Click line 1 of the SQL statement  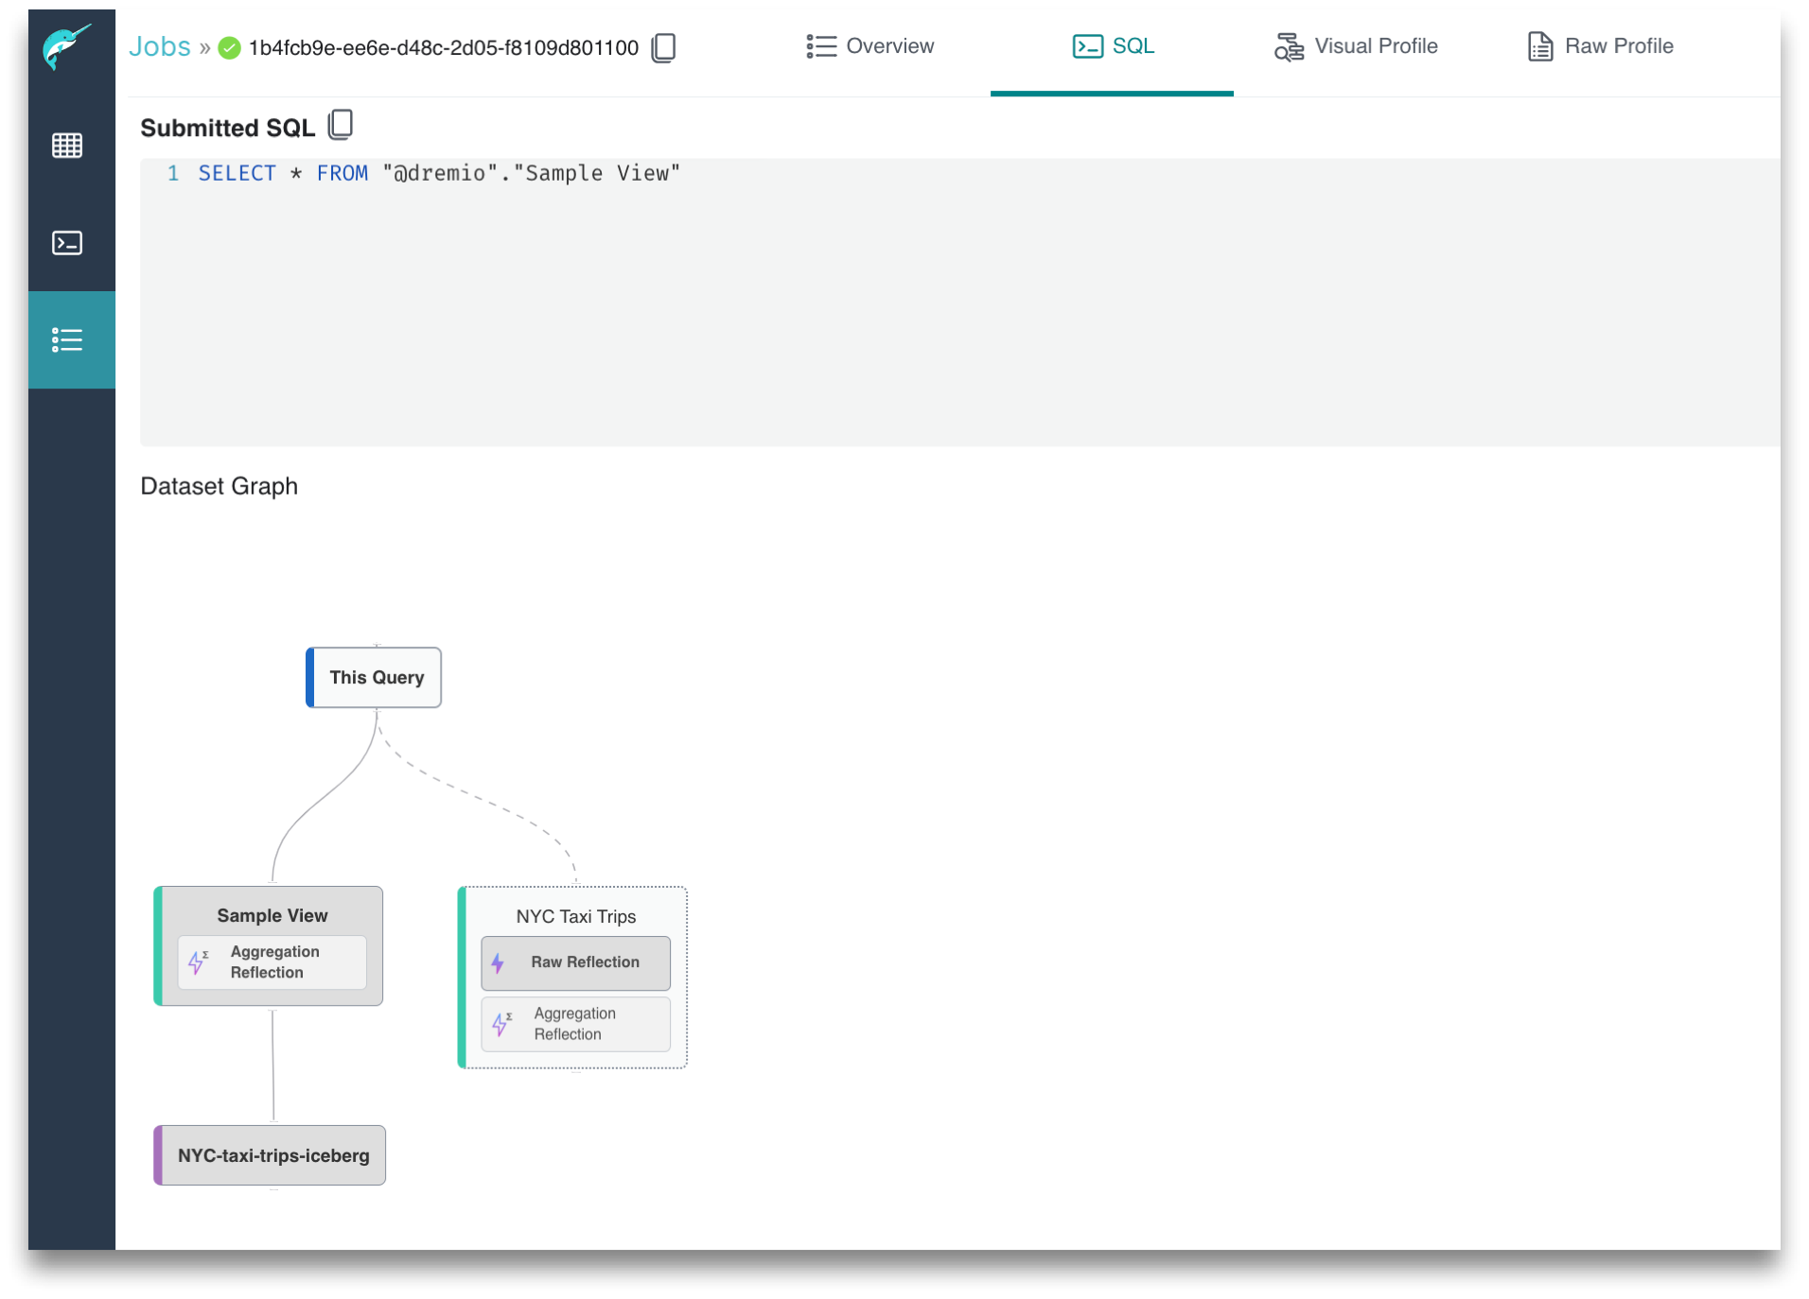[438, 173]
